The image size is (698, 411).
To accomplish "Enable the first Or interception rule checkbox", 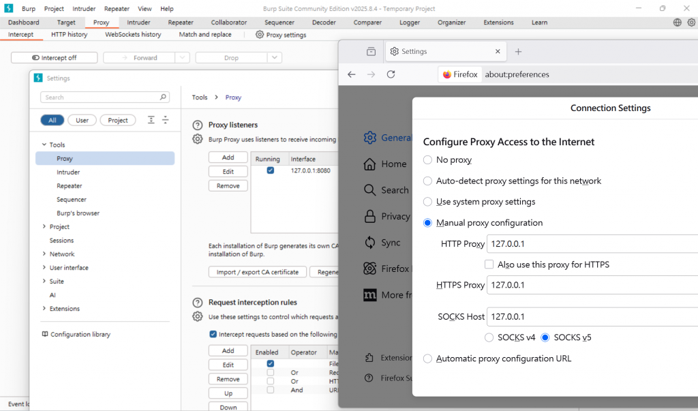I will [x=270, y=372].
